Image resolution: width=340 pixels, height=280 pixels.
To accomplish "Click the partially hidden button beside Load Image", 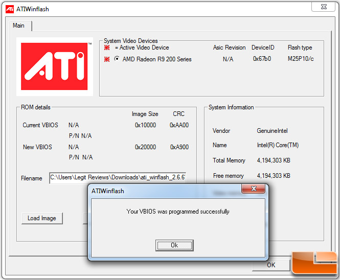I will point(85,218).
